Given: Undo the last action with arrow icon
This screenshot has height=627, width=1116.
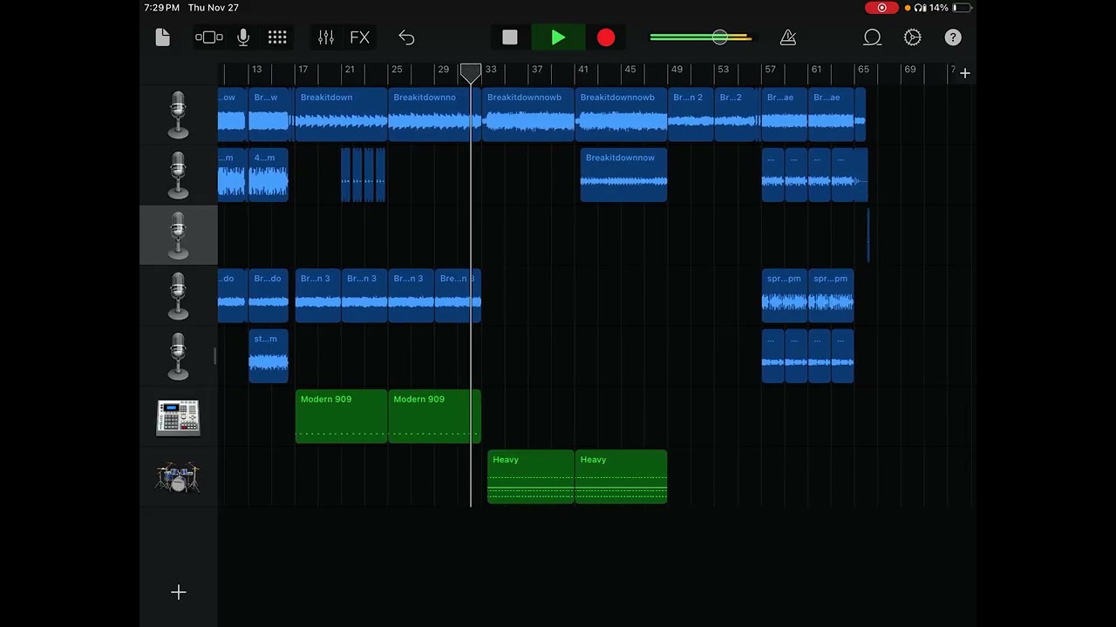Looking at the screenshot, I should [x=406, y=37].
